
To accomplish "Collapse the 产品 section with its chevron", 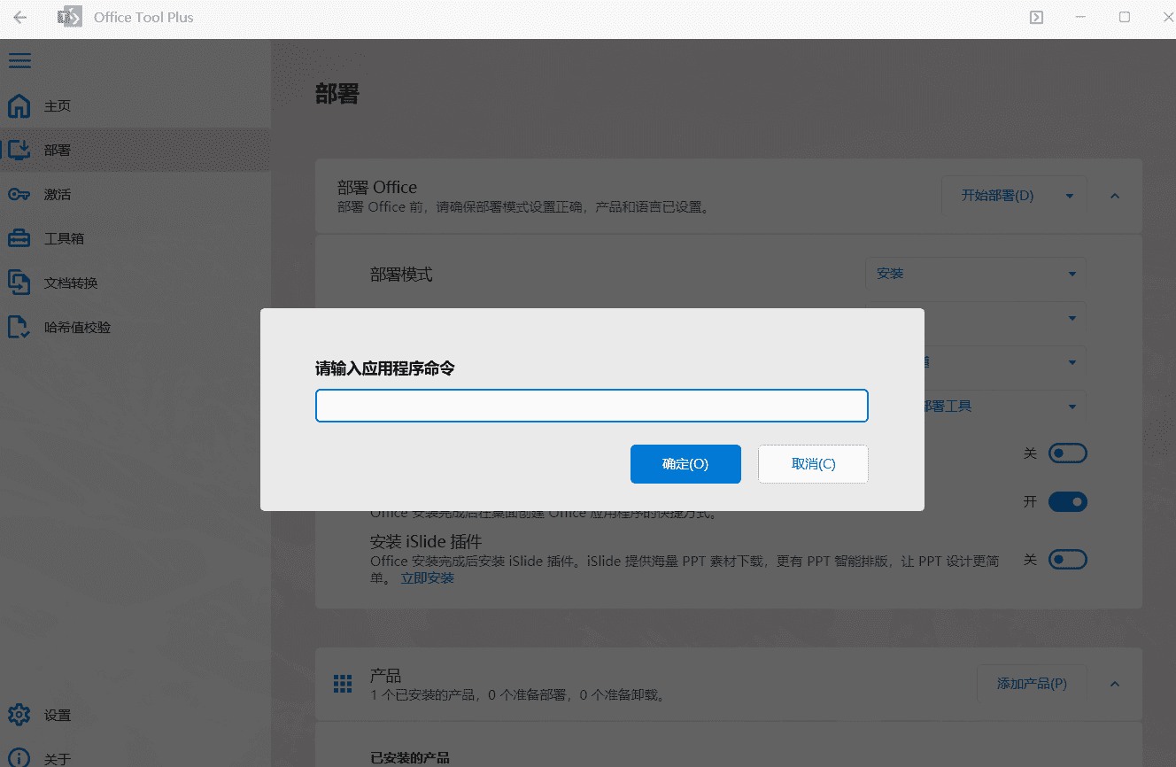I will pyautogui.click(x=1114, y=684).
